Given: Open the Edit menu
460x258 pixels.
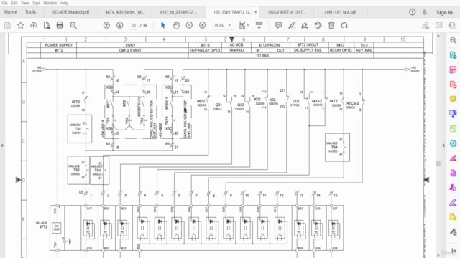Looking at the screenshot, I should [x=14, y=3].
